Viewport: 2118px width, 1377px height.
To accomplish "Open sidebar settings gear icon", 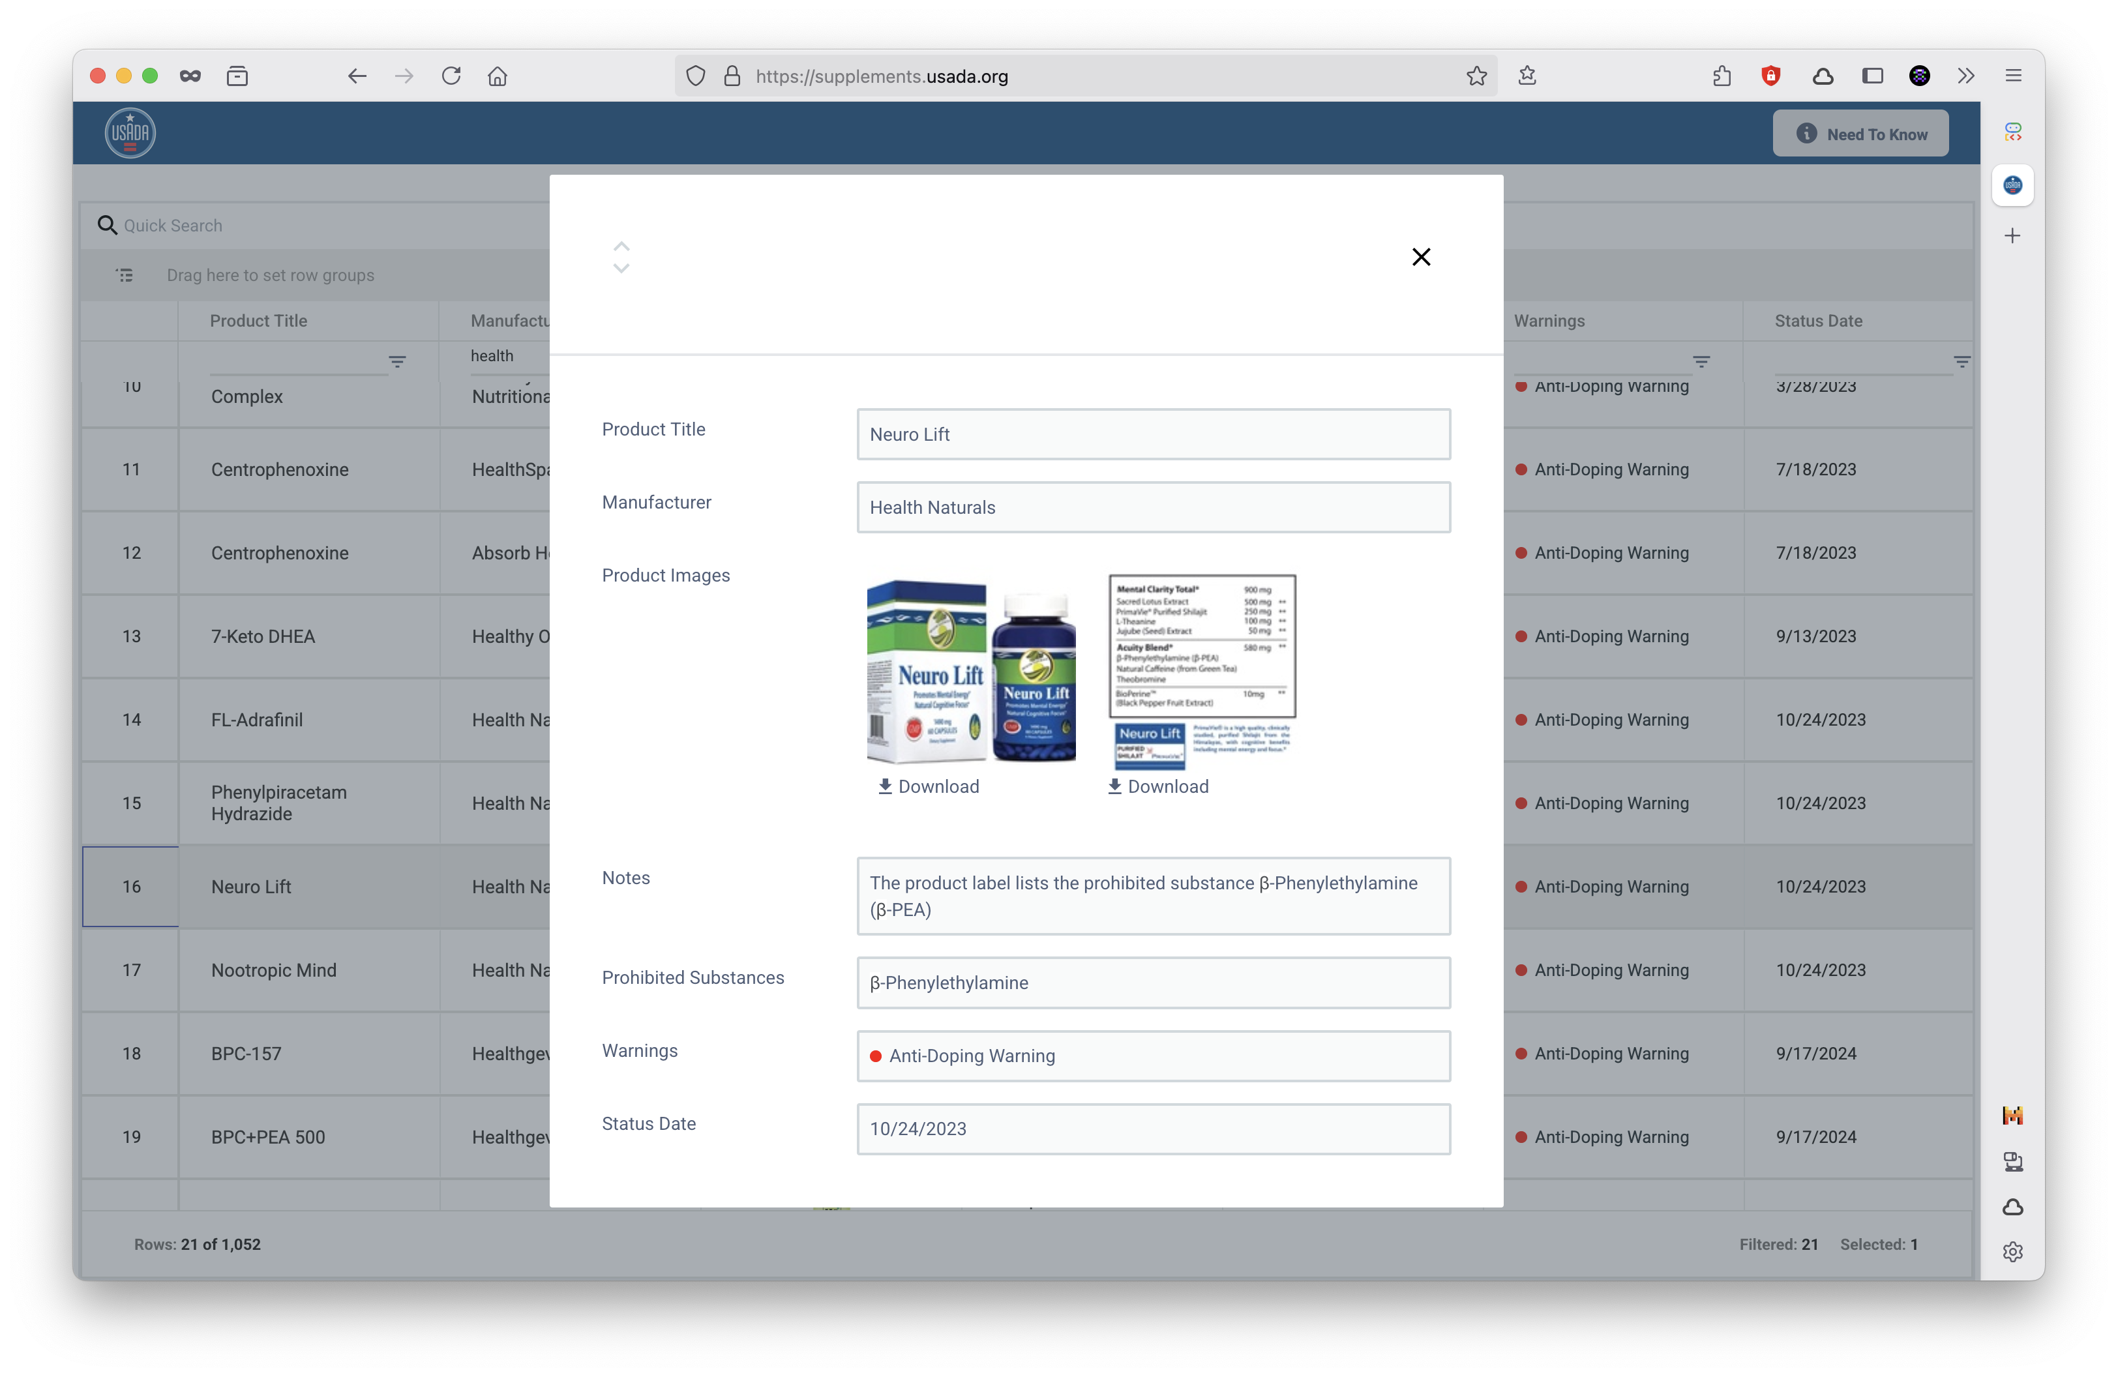I will [x=2012, y=1252].
